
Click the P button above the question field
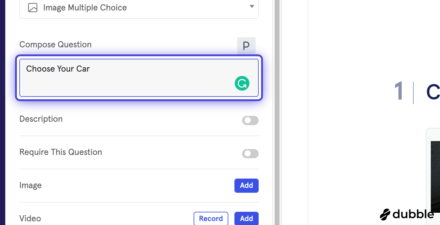pos(246,46)
